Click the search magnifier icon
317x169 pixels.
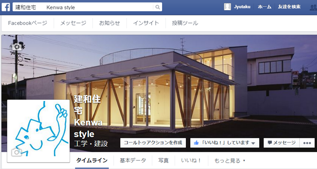157,7
